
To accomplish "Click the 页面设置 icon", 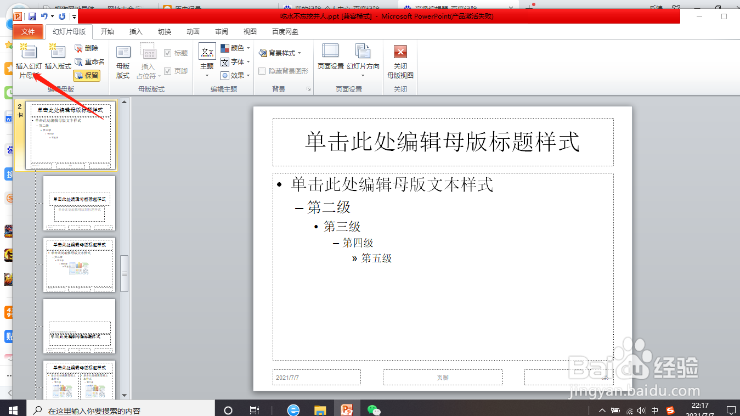I will pos(330,58).
